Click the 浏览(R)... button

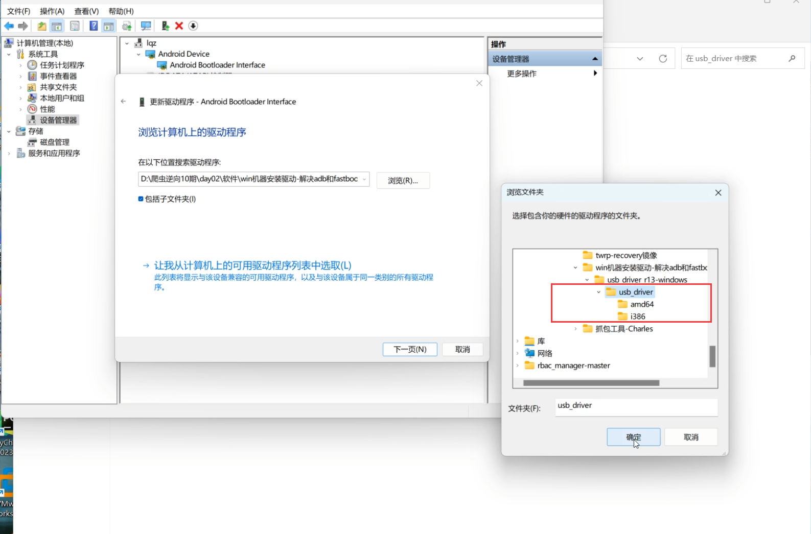point(403,181)
